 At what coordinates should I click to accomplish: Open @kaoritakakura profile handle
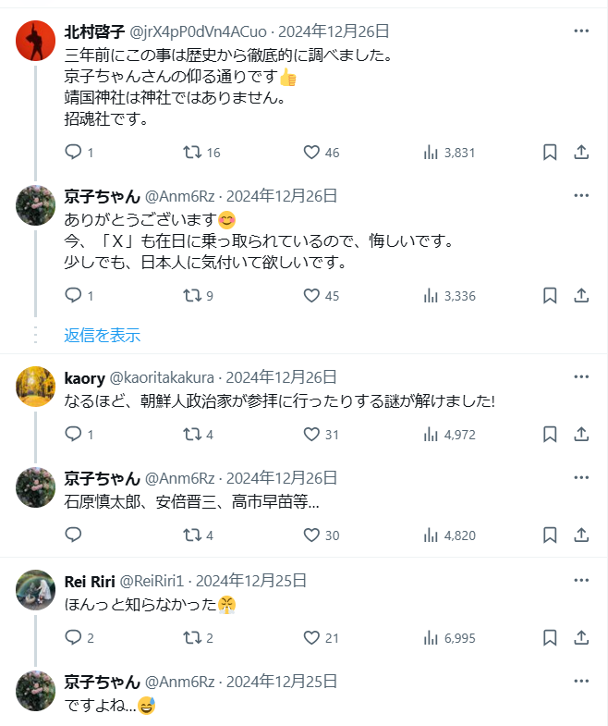tap(163, 376)
